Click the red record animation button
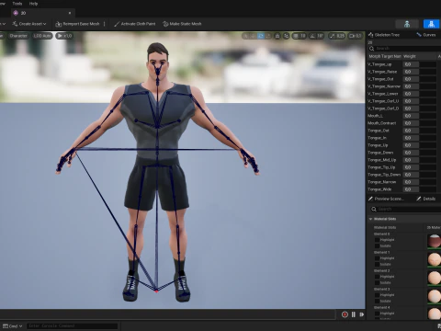This screenshot has width=441, height=331. tap(345, 314)
